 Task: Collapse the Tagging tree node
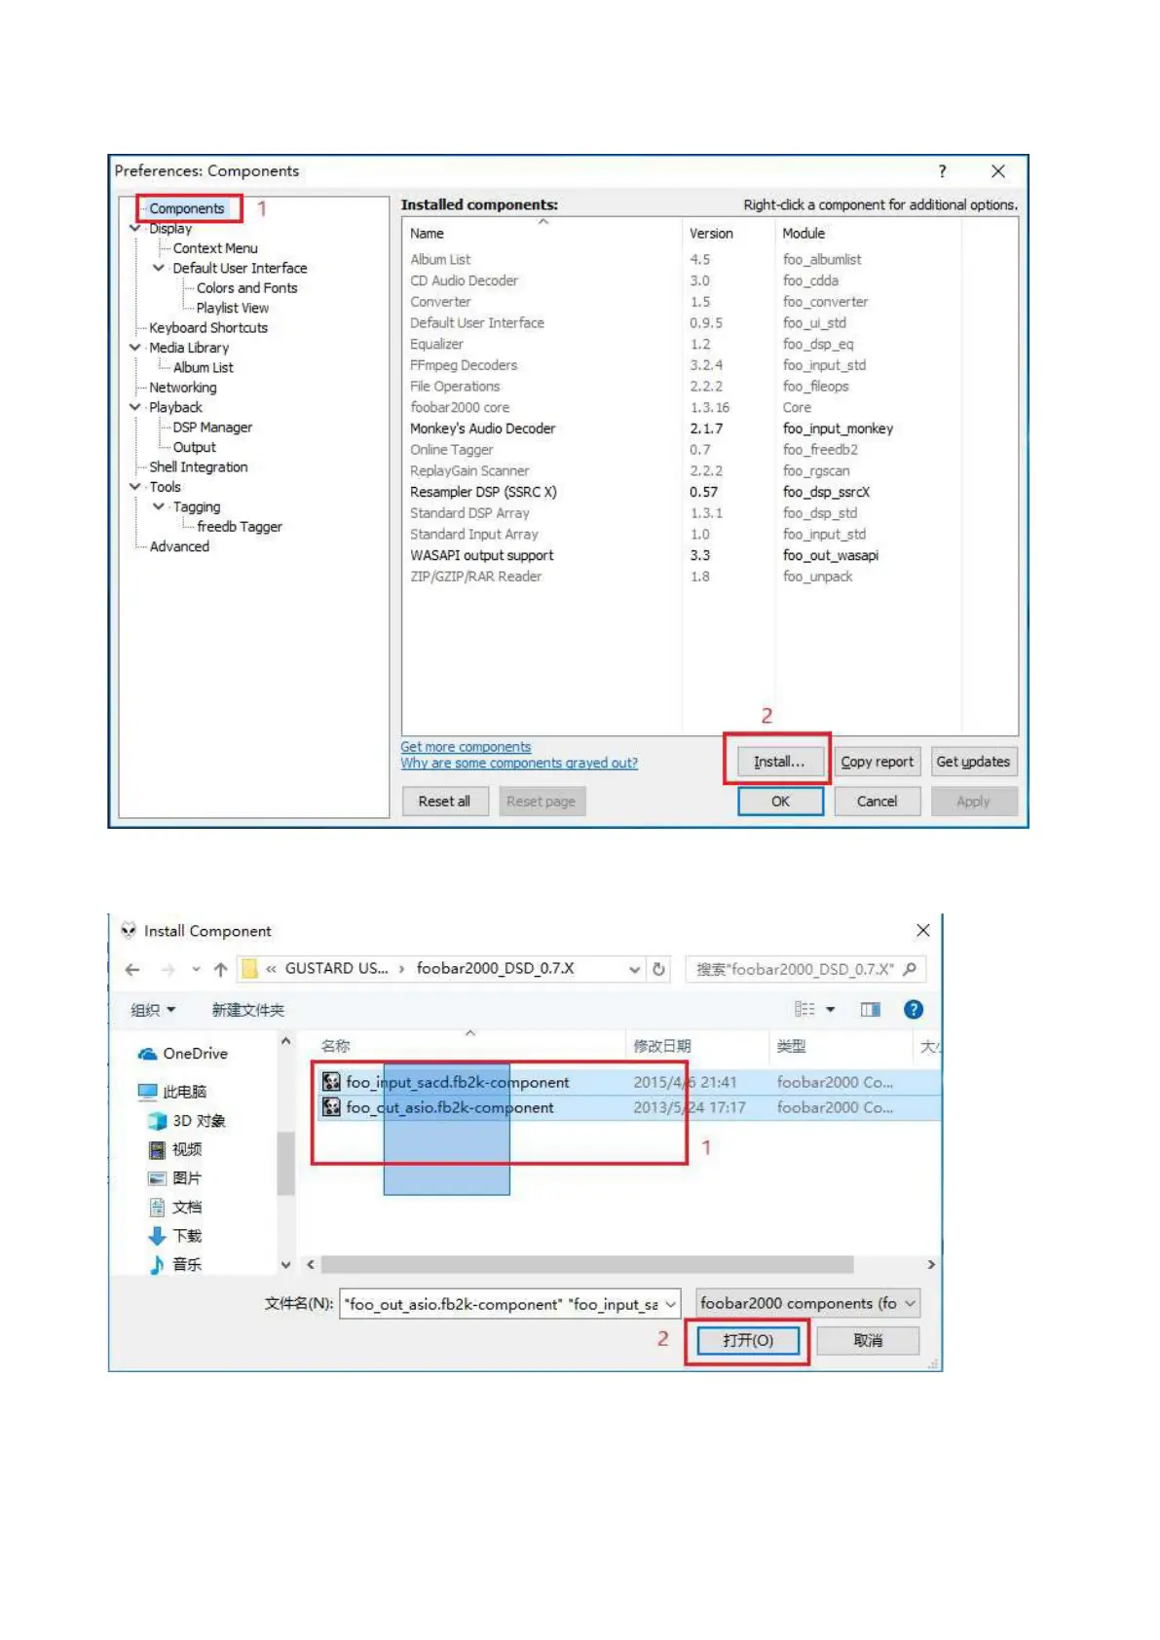click(158, 506)
